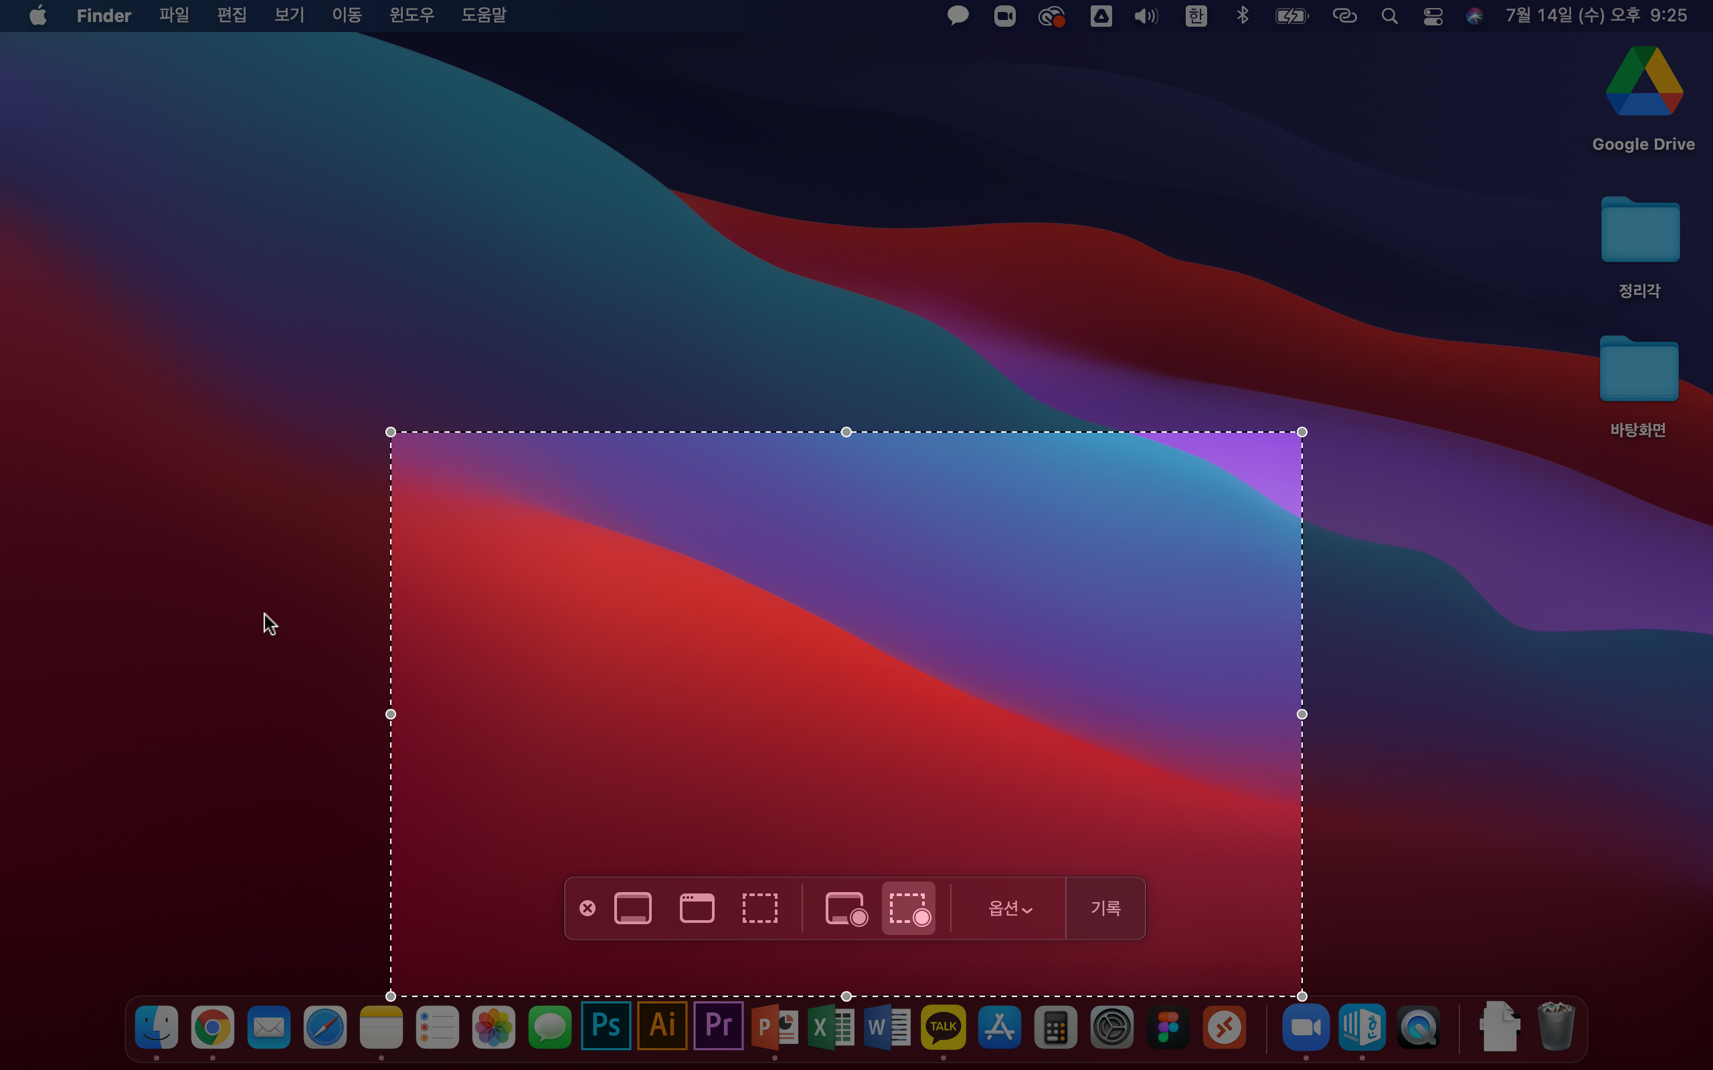Close the screenshot toolbar
This screenshot has height=1070, width=1713.
[x=587, y=908]
